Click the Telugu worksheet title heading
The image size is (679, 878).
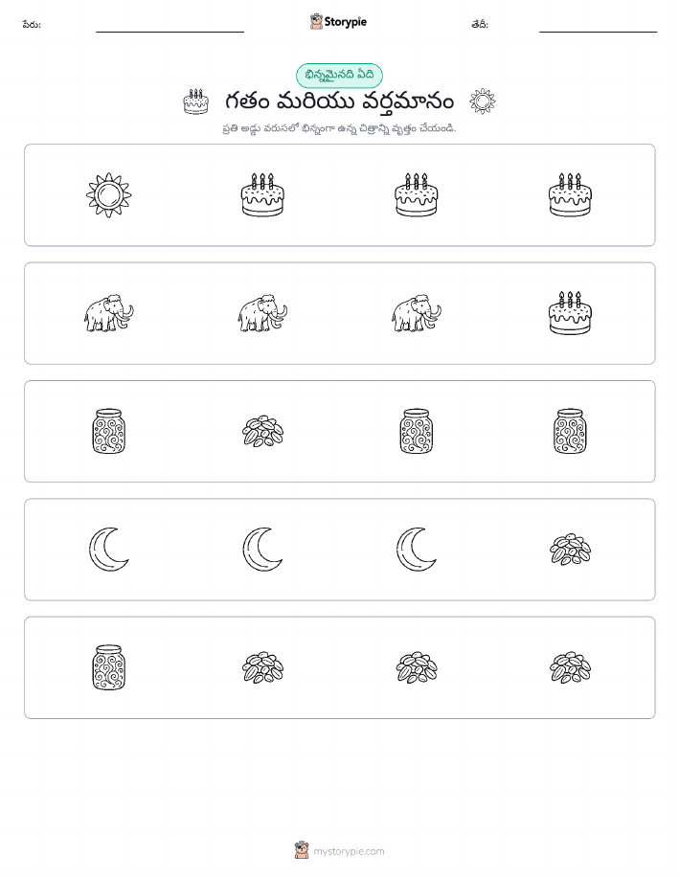tap(339, 101)
